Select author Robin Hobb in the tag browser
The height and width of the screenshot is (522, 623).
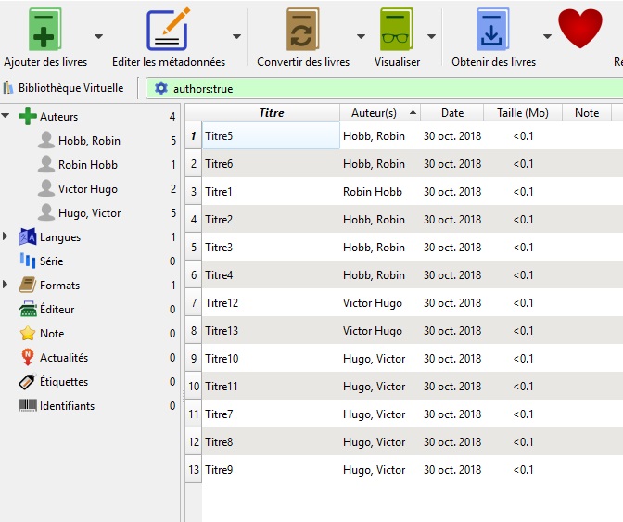click(x=88, y=165)
